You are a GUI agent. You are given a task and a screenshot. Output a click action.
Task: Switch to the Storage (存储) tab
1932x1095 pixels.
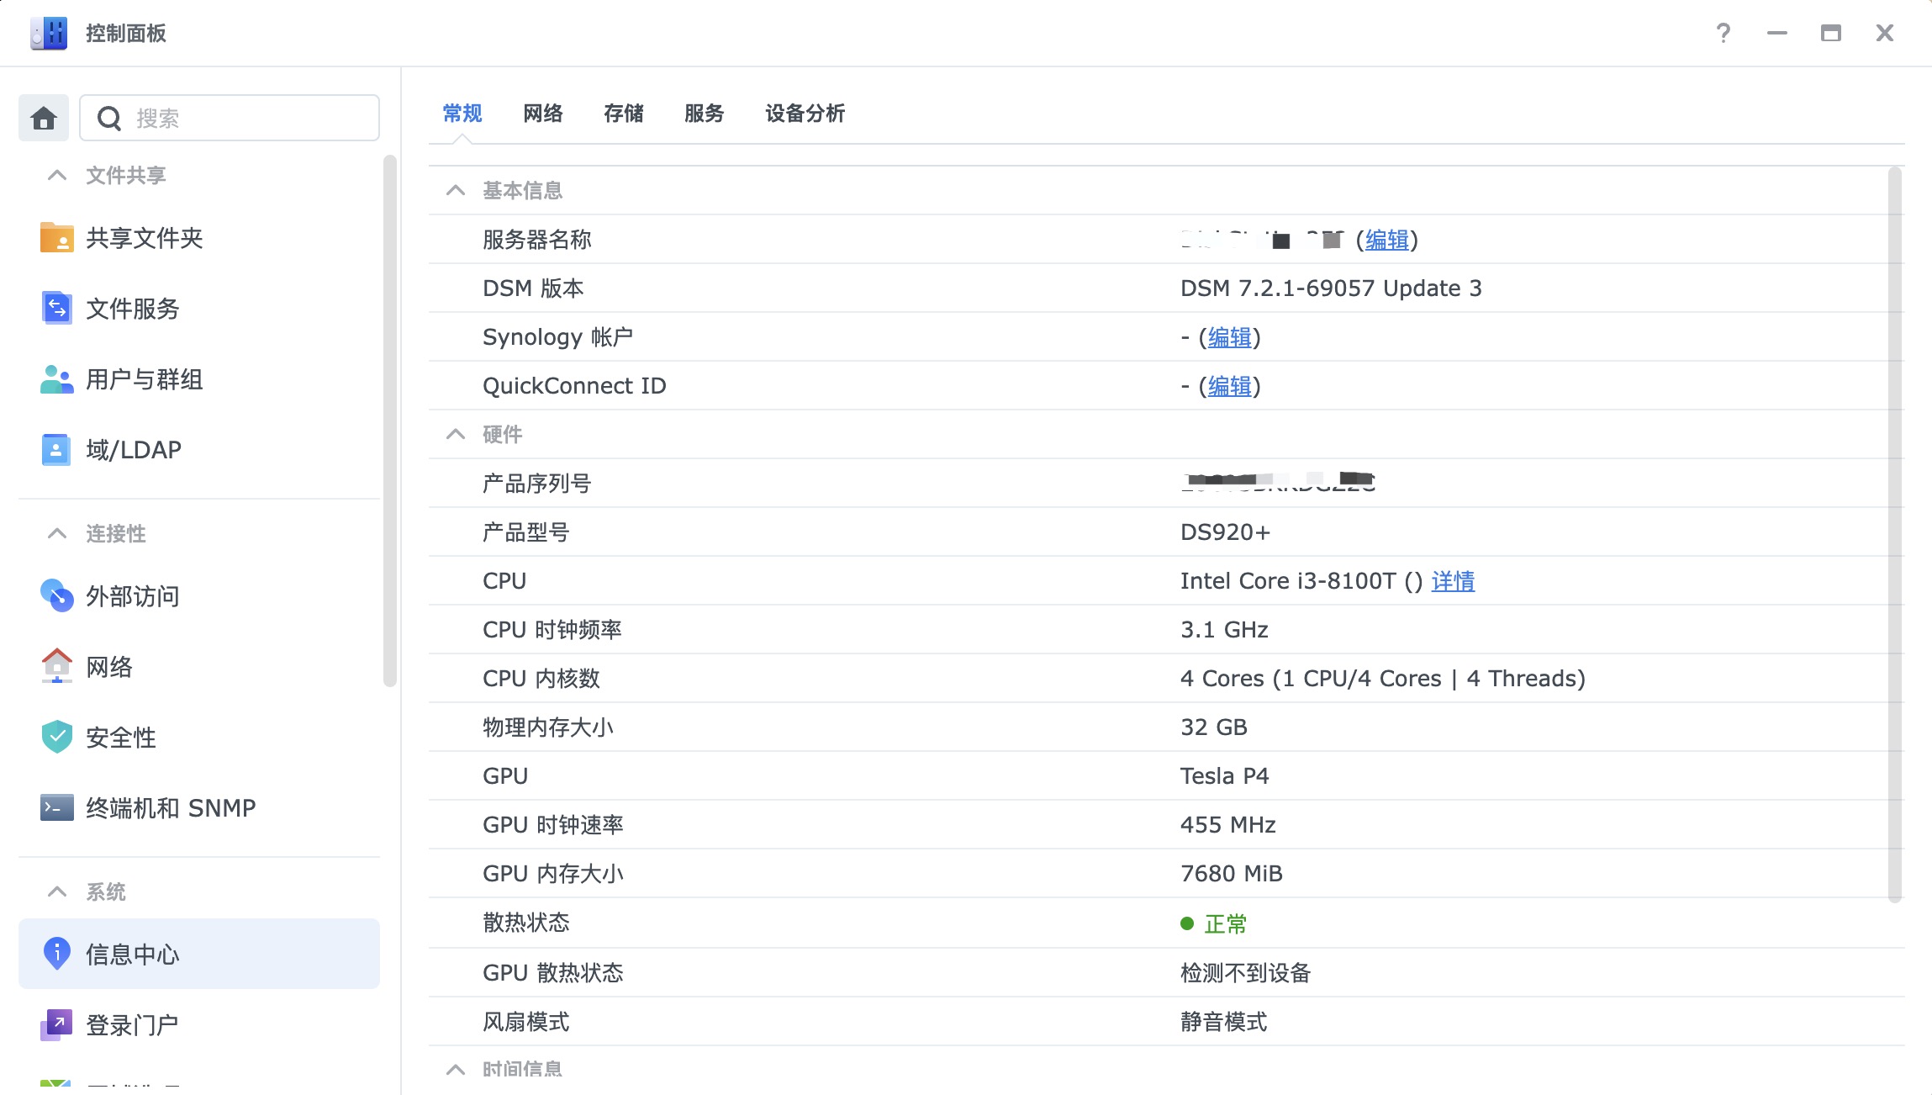click(623, 114)
